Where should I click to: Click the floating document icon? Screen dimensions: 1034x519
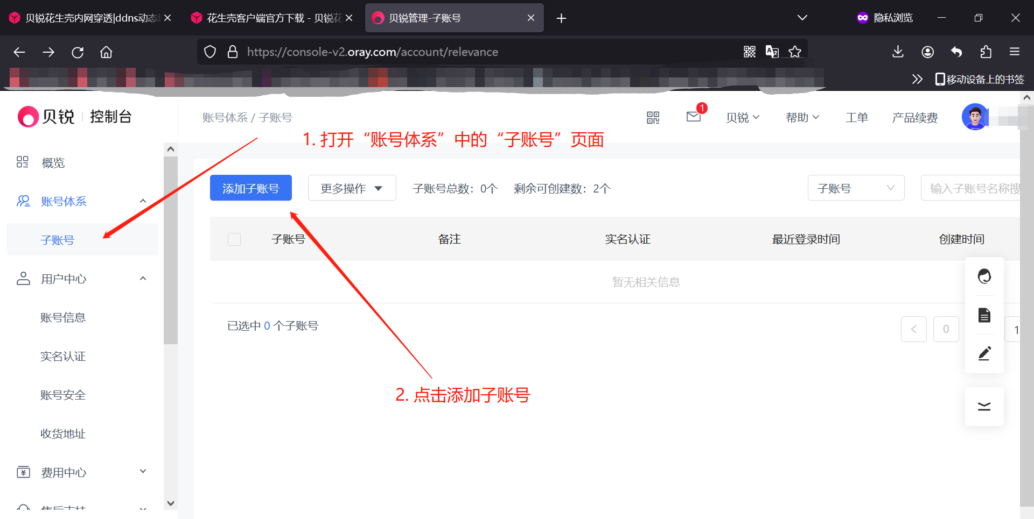[x=984, y=315]
